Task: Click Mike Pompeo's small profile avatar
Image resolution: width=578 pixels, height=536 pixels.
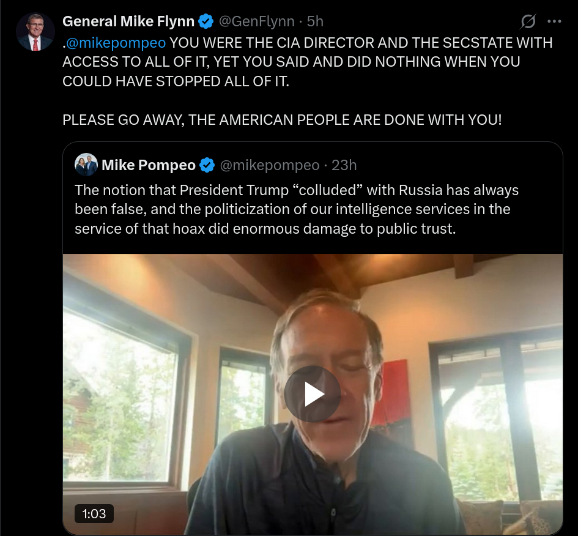Action: click(x=86, y=165)
